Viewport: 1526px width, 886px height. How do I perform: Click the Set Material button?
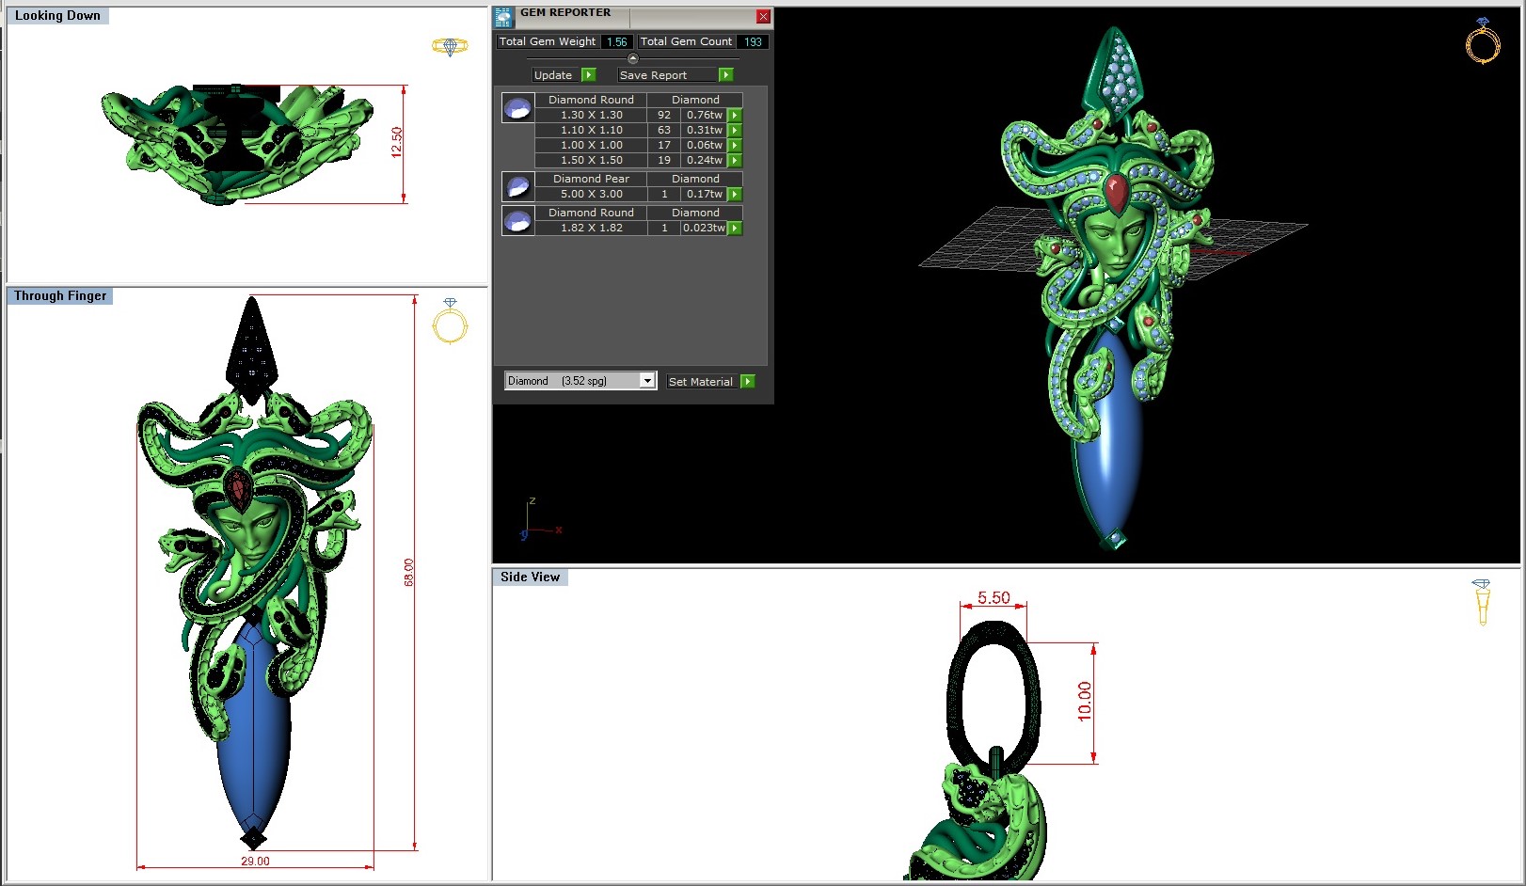tap(702, 381)
